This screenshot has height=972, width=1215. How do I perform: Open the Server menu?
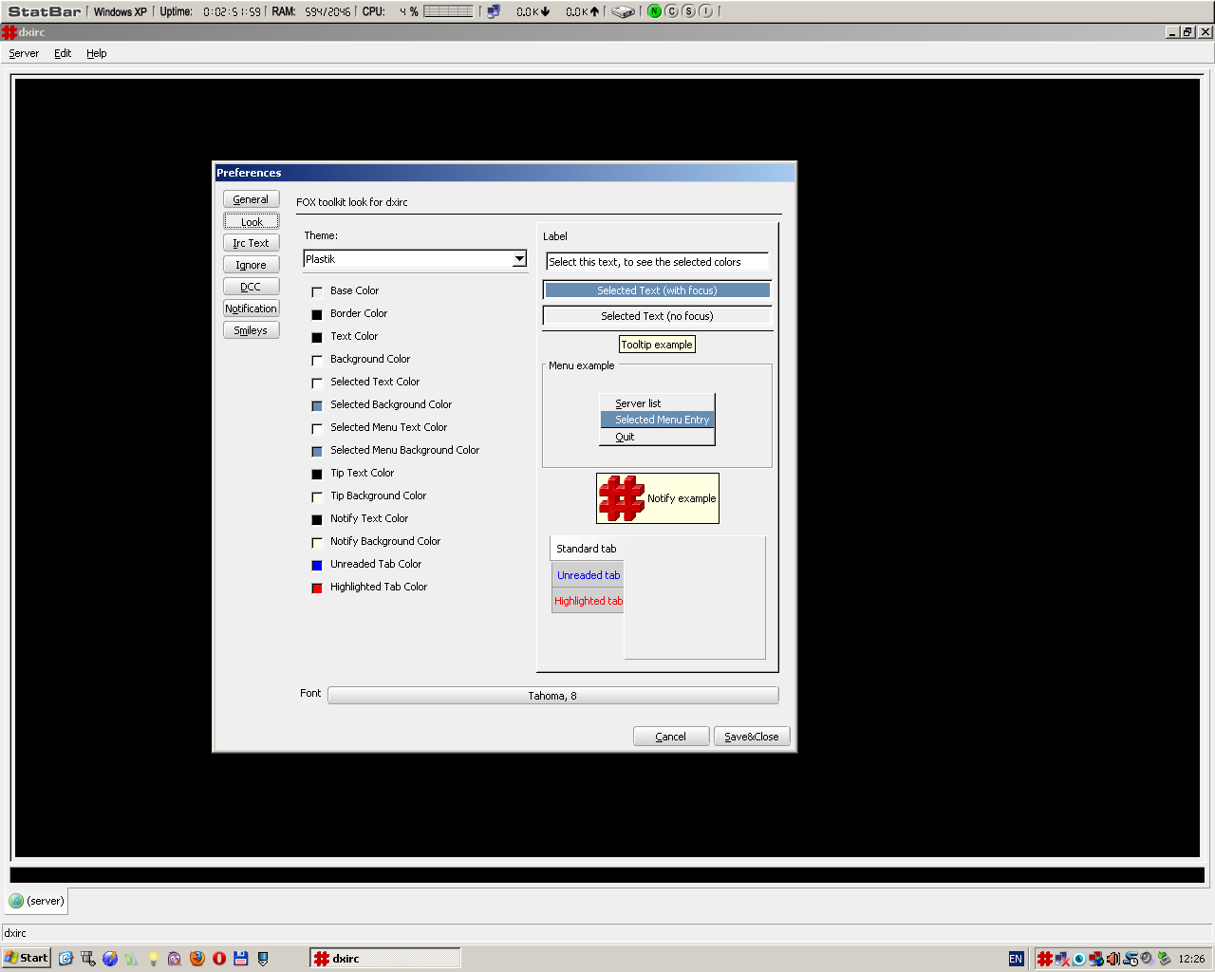[24, 53]
